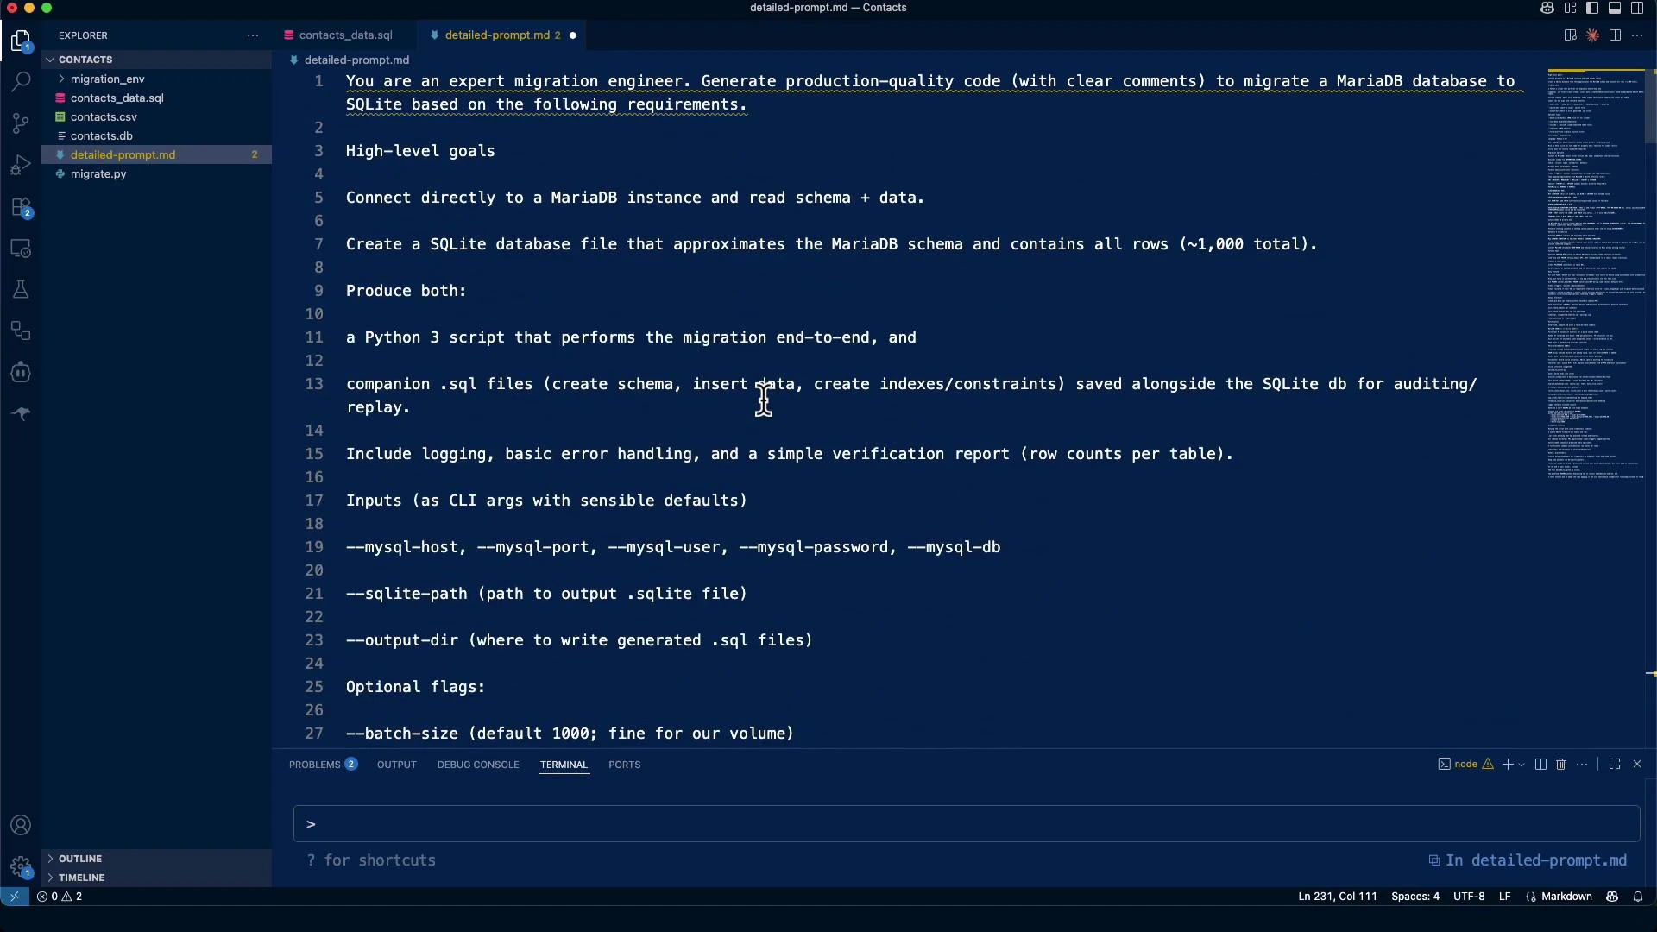This screenshot has width=1657, height=932.
Task: Open the Testing flask view
Action: click(x=21, y=290)
